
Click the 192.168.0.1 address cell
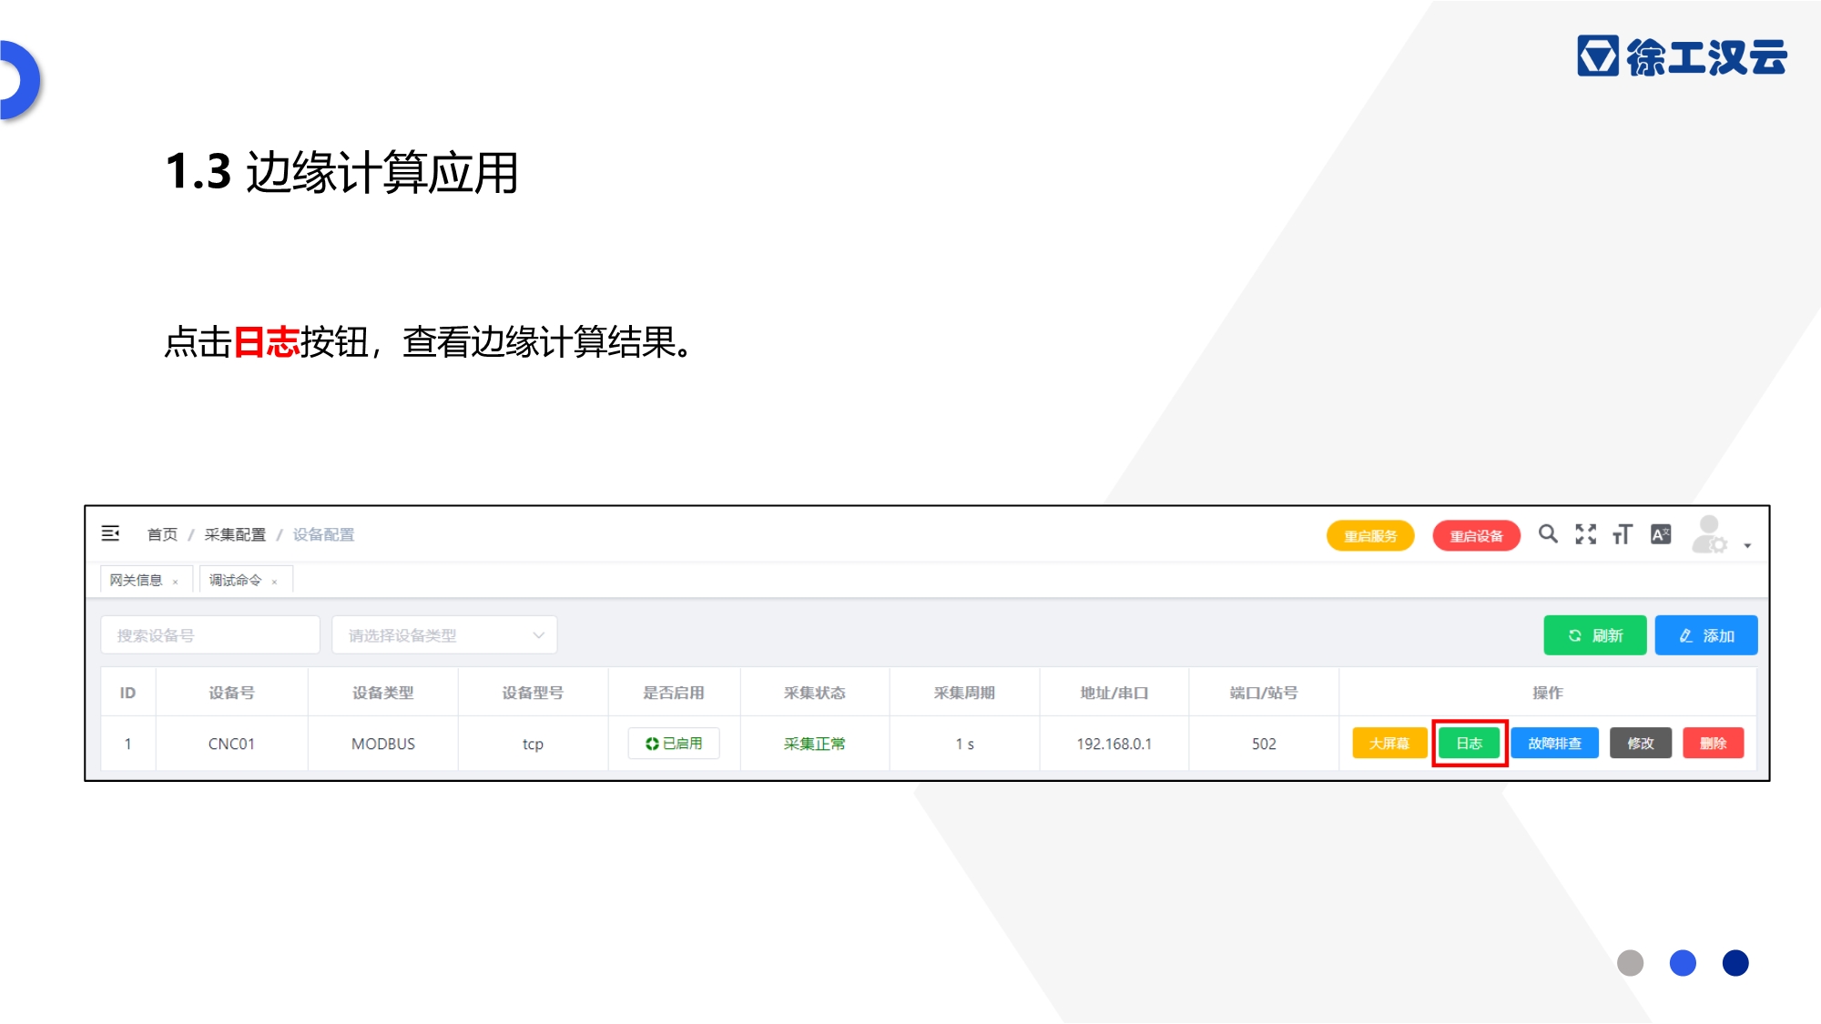click(x=1114, y=744)
